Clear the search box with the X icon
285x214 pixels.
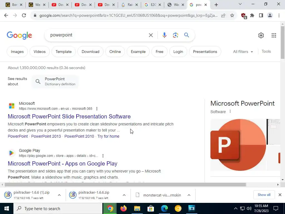[x=151, y=35]
